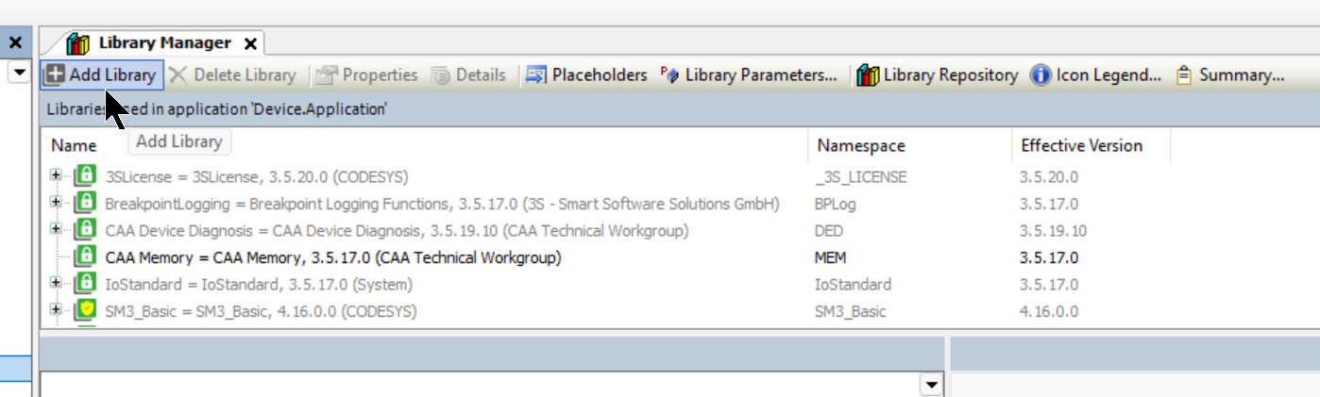Click the BPLog namespace cell
Viewport: 1320px width, 397px height.
point(834,204)
